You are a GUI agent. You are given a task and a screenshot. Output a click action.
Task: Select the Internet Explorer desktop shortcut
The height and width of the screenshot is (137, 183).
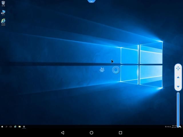pos(3,21)
